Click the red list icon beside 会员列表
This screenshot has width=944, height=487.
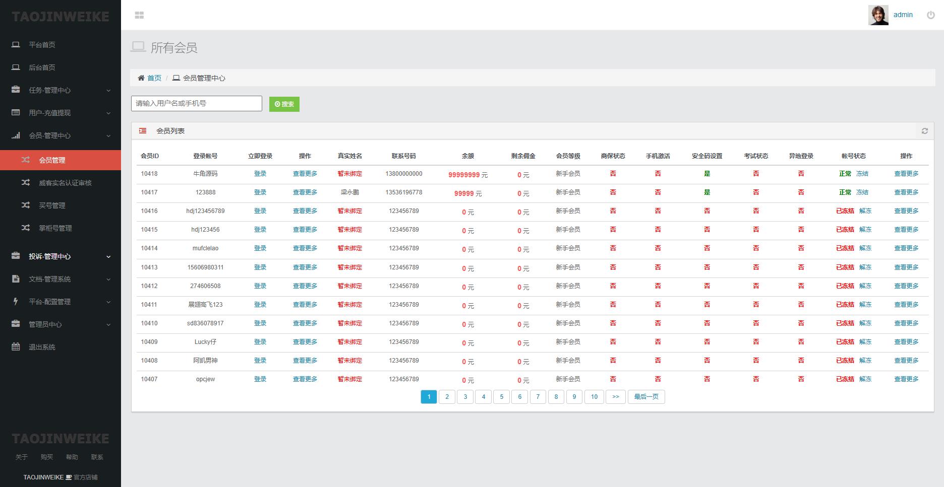coord(143,131)
